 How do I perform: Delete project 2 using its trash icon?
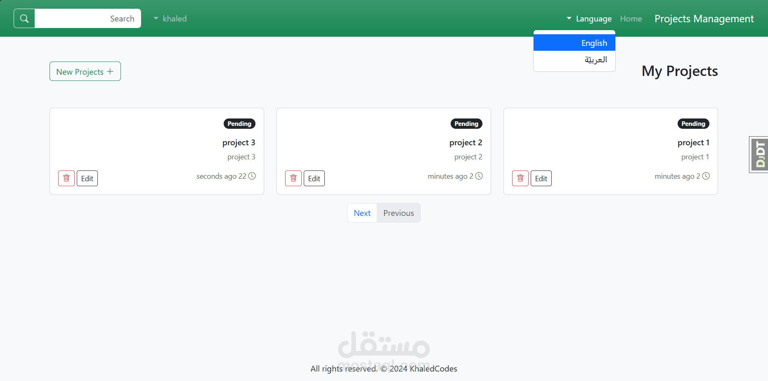[x=293, y=178]
